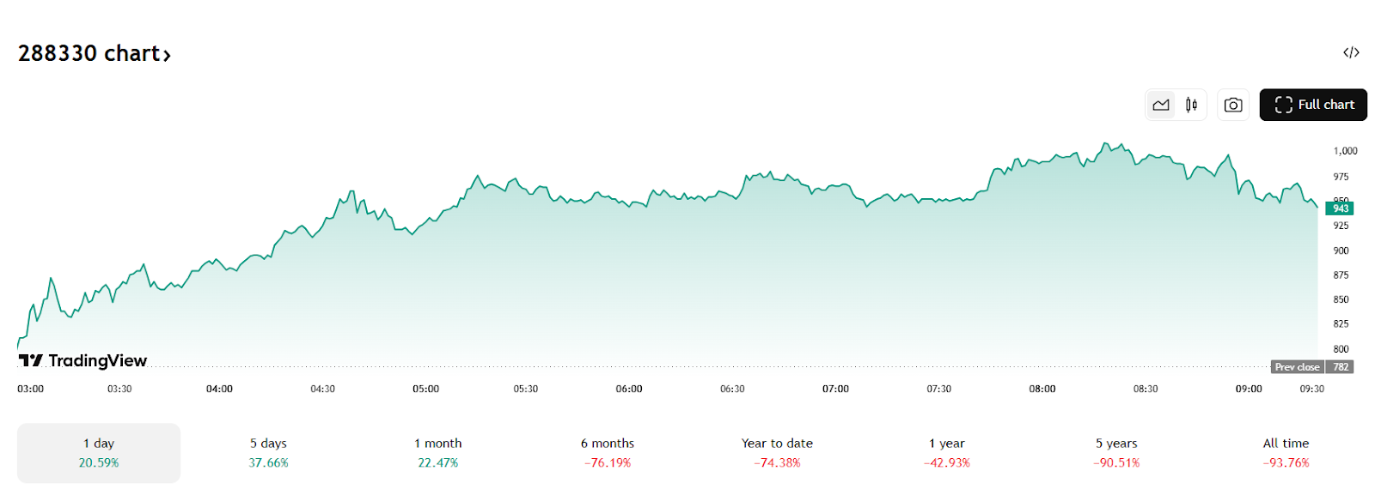
Task: Select the 6 months range
Action: click(608, 453)
